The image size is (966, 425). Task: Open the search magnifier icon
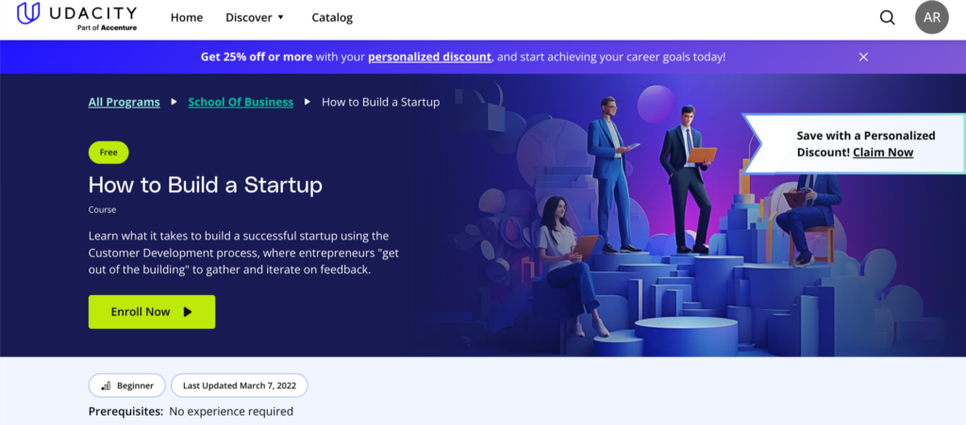(x=887, y=18)
